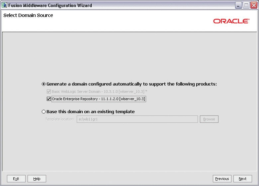This screenshot has height=186, width=259.
Task: Click the Template location text field
Action: coord(137,119)
